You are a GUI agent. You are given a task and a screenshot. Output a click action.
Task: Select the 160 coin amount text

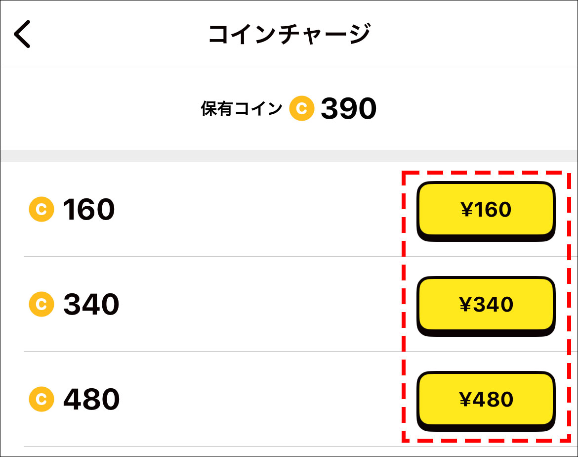[x=88, y=210]
